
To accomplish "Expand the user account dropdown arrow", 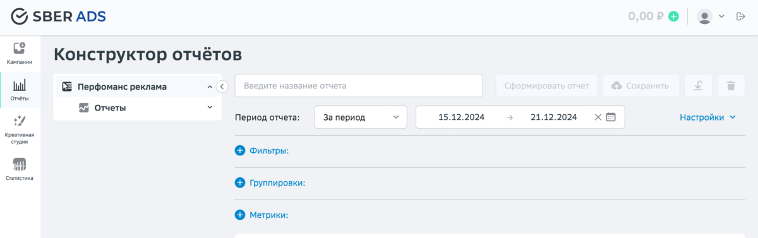I will (721, 16).
